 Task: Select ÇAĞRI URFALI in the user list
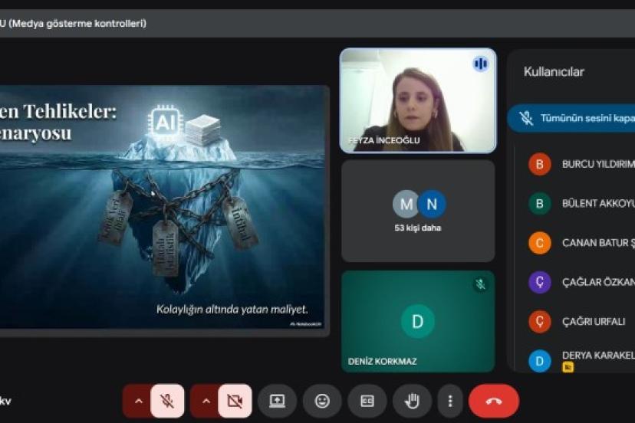(x=593, y=321)
